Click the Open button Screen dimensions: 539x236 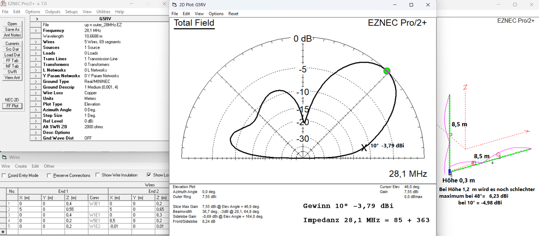(12, 24)
